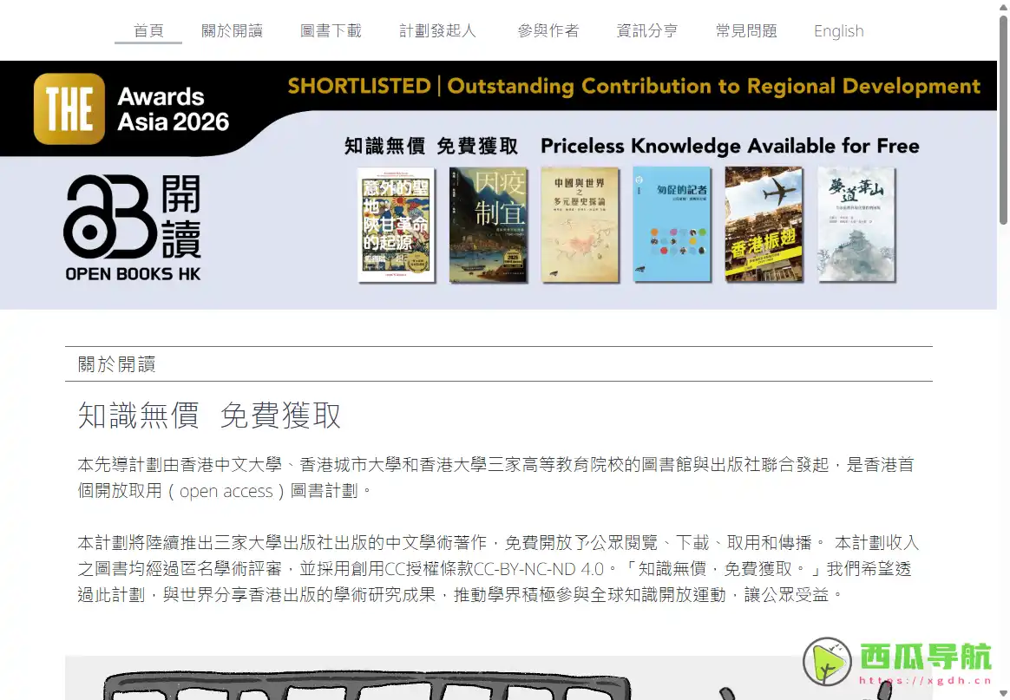1010x700 pixels.
Task: Open the 常見問題 page
Action: pos(745,30)
